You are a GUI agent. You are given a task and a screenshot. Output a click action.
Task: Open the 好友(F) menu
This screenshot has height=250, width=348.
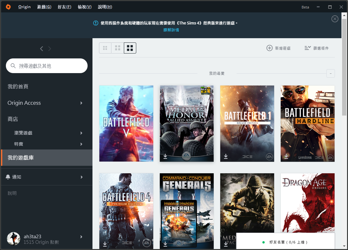pyautogui.click(x=64, y=7)
